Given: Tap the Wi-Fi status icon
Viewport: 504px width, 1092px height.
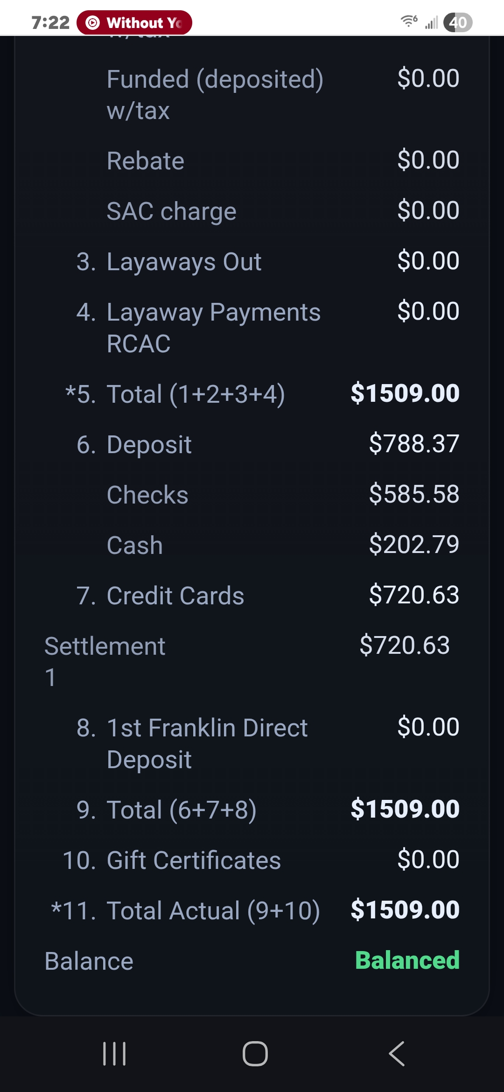Looking at the screenshot, I should click(409, 21).
